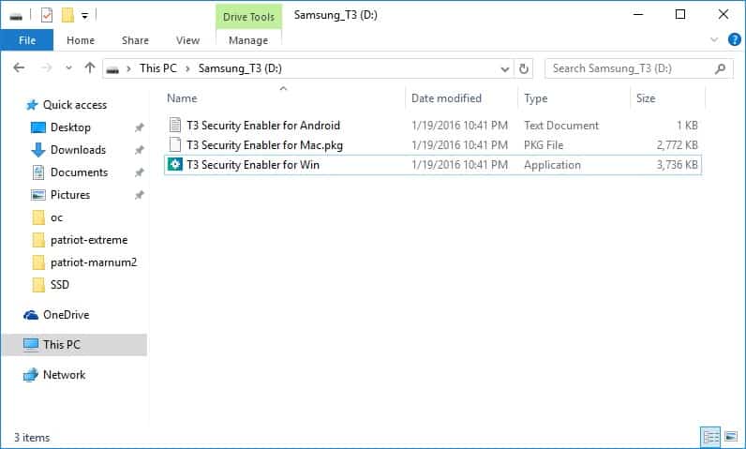746x449 pixels.
Task: Switch to Large icons view in status bar
Action: tap(731, 436)
